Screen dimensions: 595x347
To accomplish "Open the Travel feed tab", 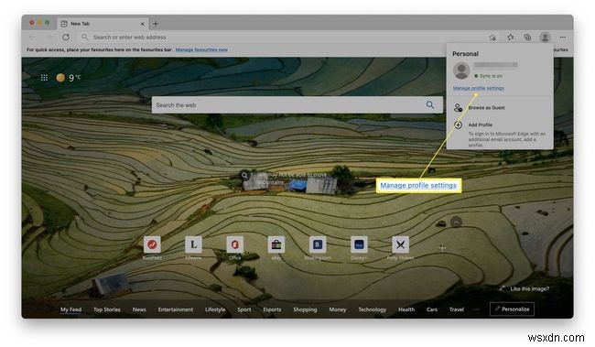I will tap(457, 309).
